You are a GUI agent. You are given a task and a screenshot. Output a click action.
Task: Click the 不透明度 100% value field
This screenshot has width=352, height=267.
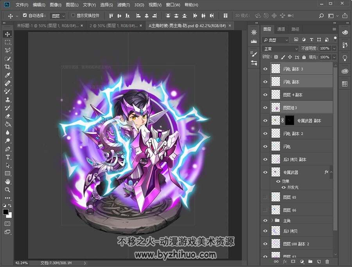click(325, 48)
